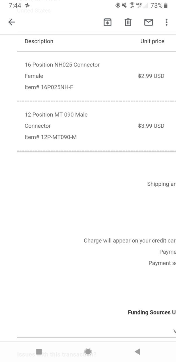Image resolution: width=176 pixels, height=362 pixels.
Task: Select the Description column header
Action: [39, 41]
